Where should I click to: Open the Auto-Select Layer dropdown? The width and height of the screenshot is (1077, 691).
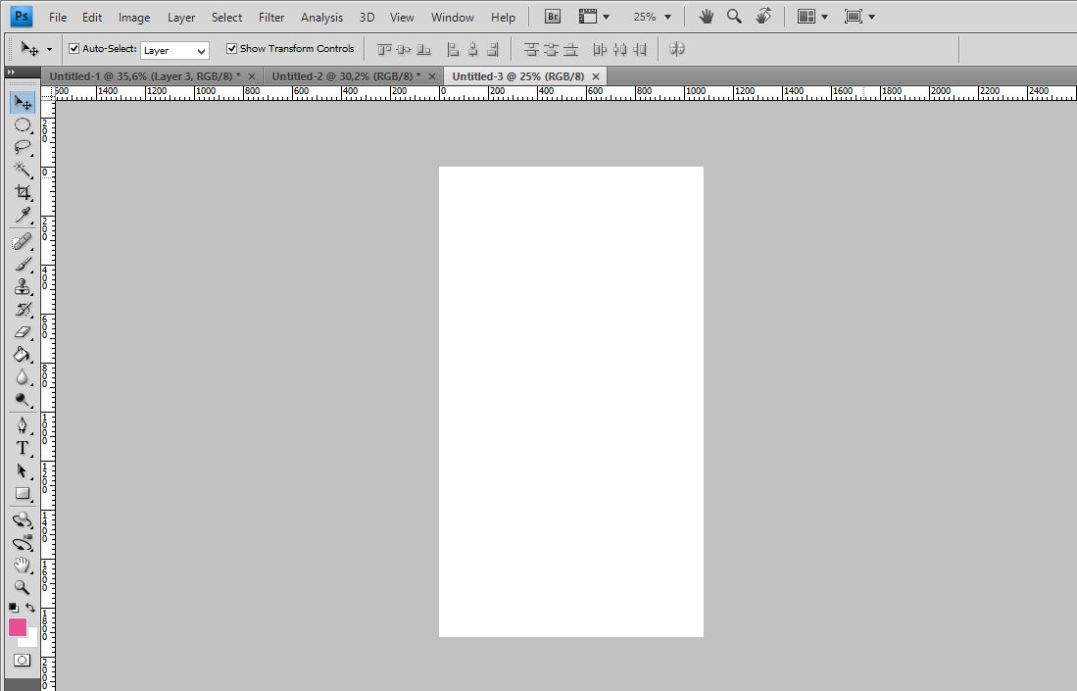(x=174, y=50)
